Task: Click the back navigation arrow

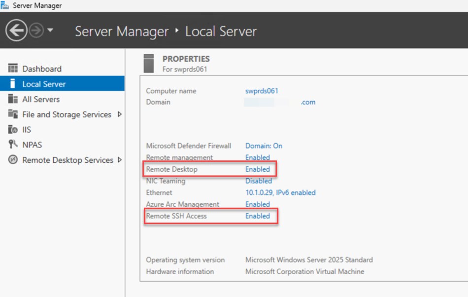Action: [x=16, y=30]
